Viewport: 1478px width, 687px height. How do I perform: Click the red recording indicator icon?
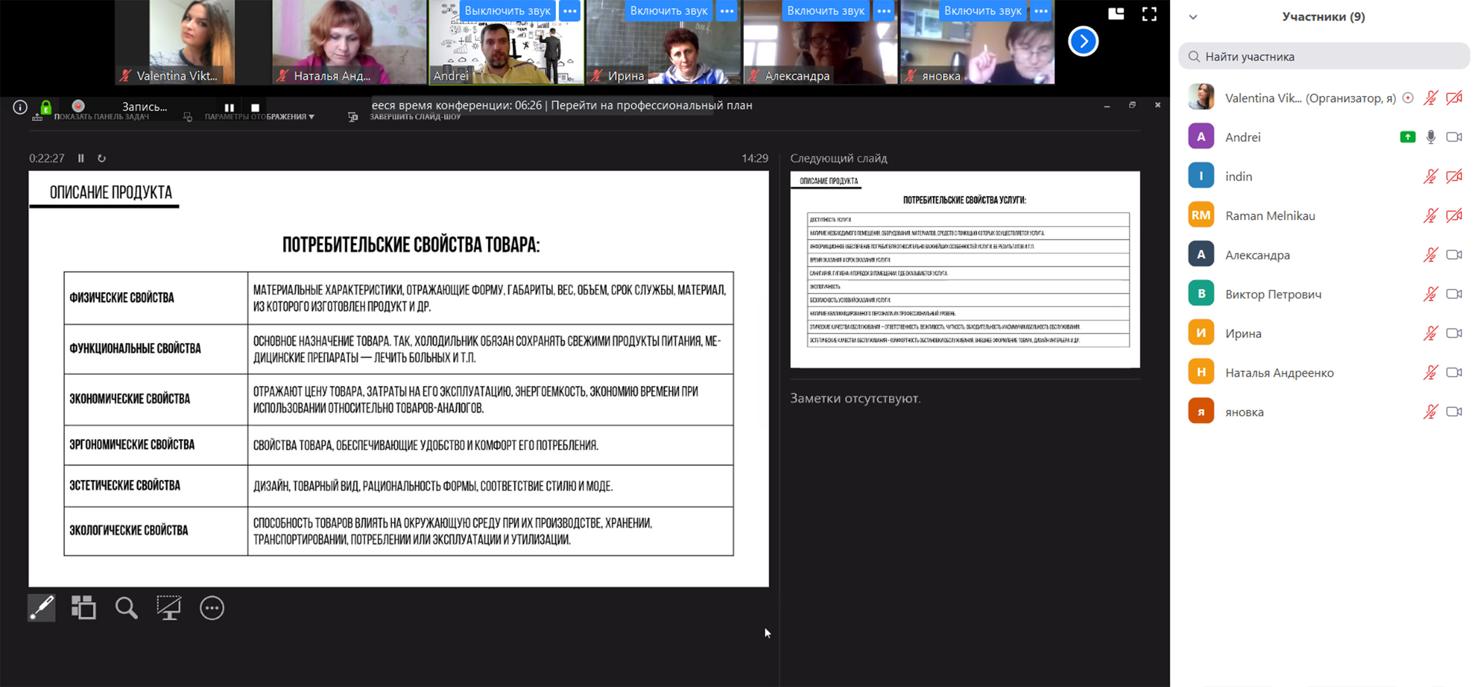(78, 106)
